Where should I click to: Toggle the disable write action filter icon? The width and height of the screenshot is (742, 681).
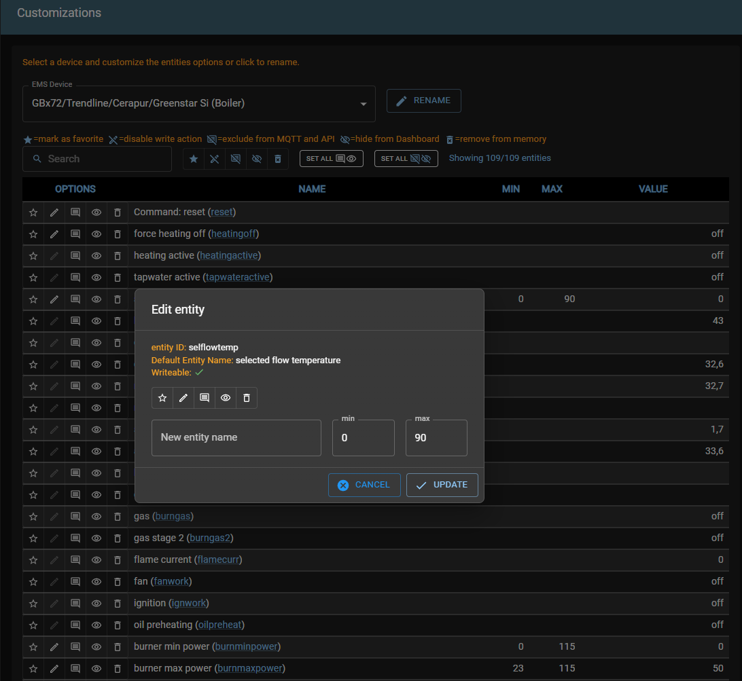pyautogui.click(x=215, y=159)
